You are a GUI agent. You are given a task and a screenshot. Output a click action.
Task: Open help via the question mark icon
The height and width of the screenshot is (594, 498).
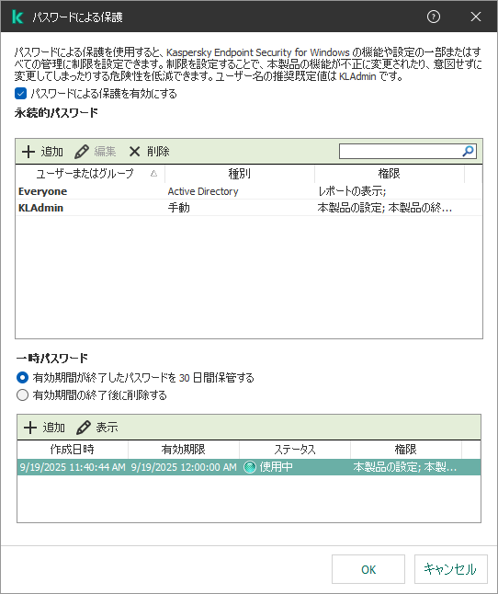coord(434,17)
